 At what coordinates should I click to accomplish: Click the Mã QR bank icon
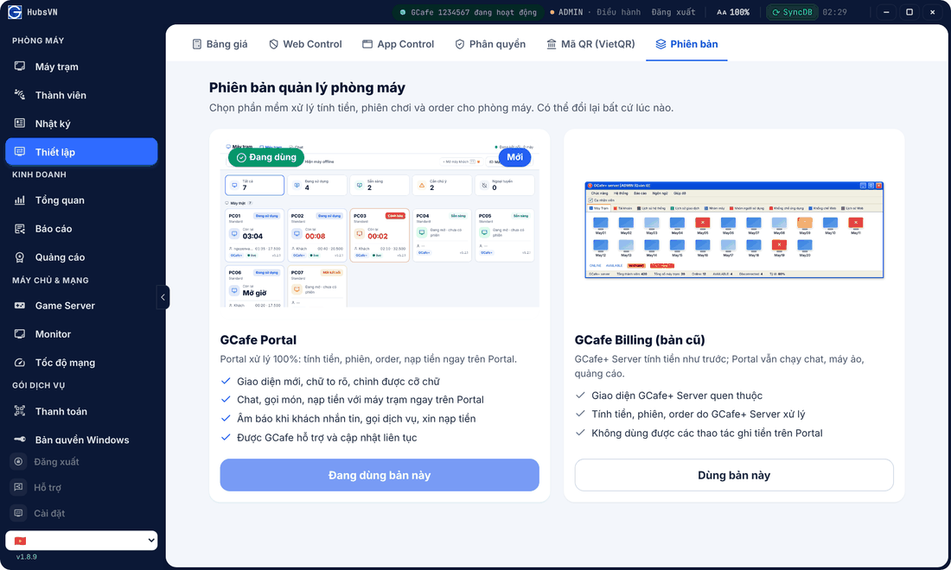click(552, 43)
